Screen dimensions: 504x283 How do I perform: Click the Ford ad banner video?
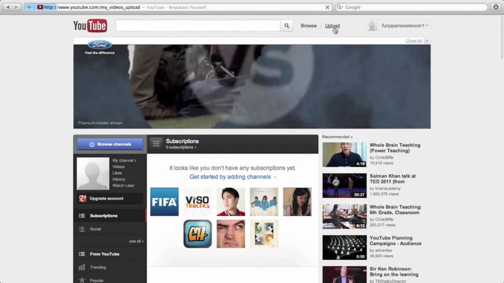[x=252, y=86]
